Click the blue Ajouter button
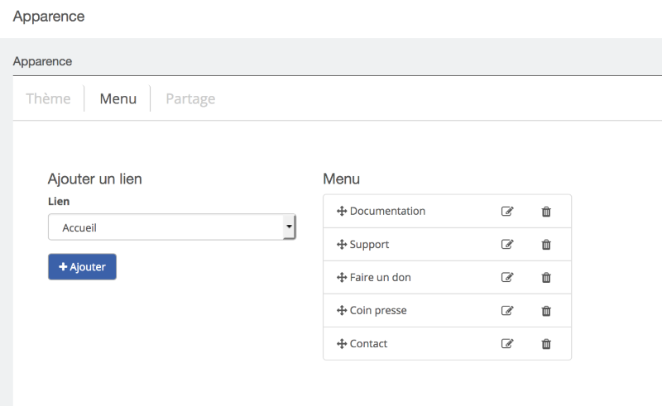The width and height of the screenshot is (662, 406). coord(82,267)
